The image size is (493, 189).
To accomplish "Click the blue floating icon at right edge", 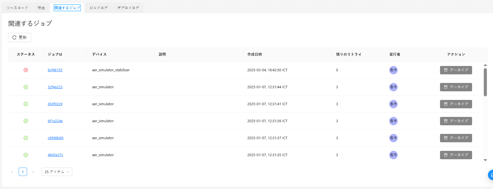I will point(490,175).
